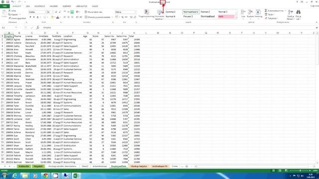This screenshot has height=179, width=319.
Task: Apply the yellow fill color
Action: [52, 17]
